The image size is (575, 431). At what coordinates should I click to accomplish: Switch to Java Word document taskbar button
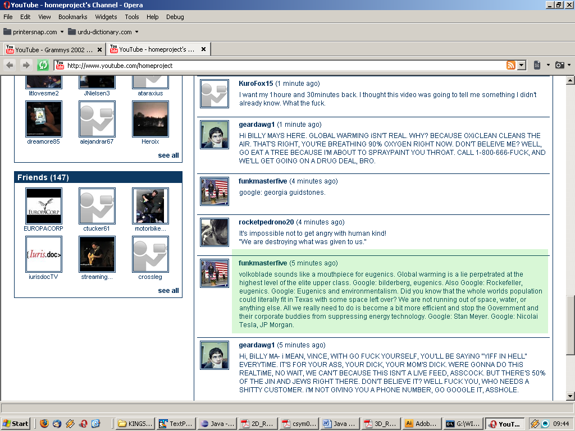340,424
